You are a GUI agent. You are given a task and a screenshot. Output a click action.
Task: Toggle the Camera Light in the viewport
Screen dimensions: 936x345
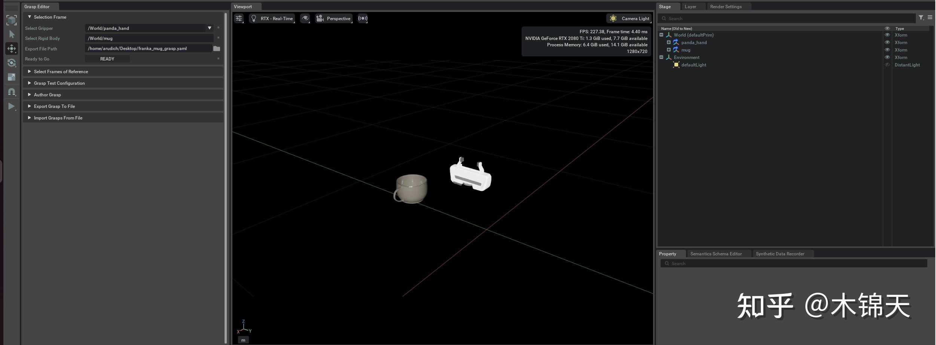tap(629, 18)
